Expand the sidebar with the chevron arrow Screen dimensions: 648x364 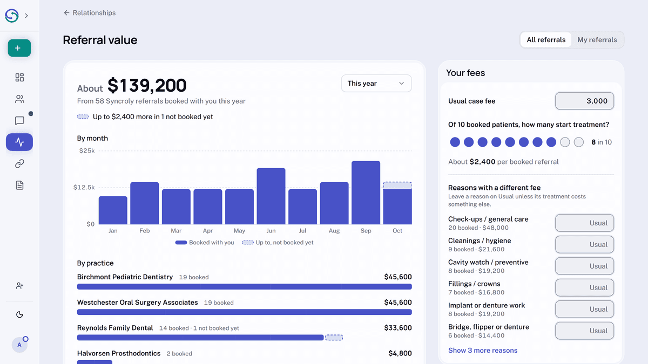coord(26,16)
